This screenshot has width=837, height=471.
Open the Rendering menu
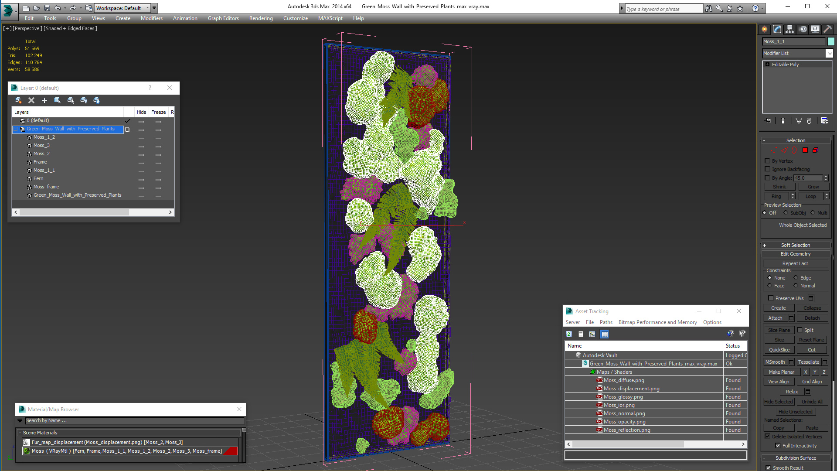tap(261, 18)
